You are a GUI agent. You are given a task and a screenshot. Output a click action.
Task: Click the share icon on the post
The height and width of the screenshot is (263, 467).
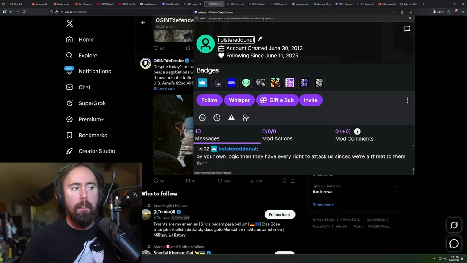(x=293, y=181)
